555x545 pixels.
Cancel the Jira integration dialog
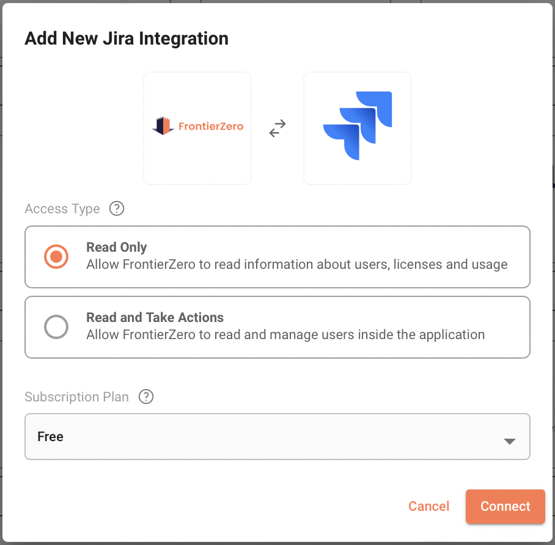coord(428,507)
